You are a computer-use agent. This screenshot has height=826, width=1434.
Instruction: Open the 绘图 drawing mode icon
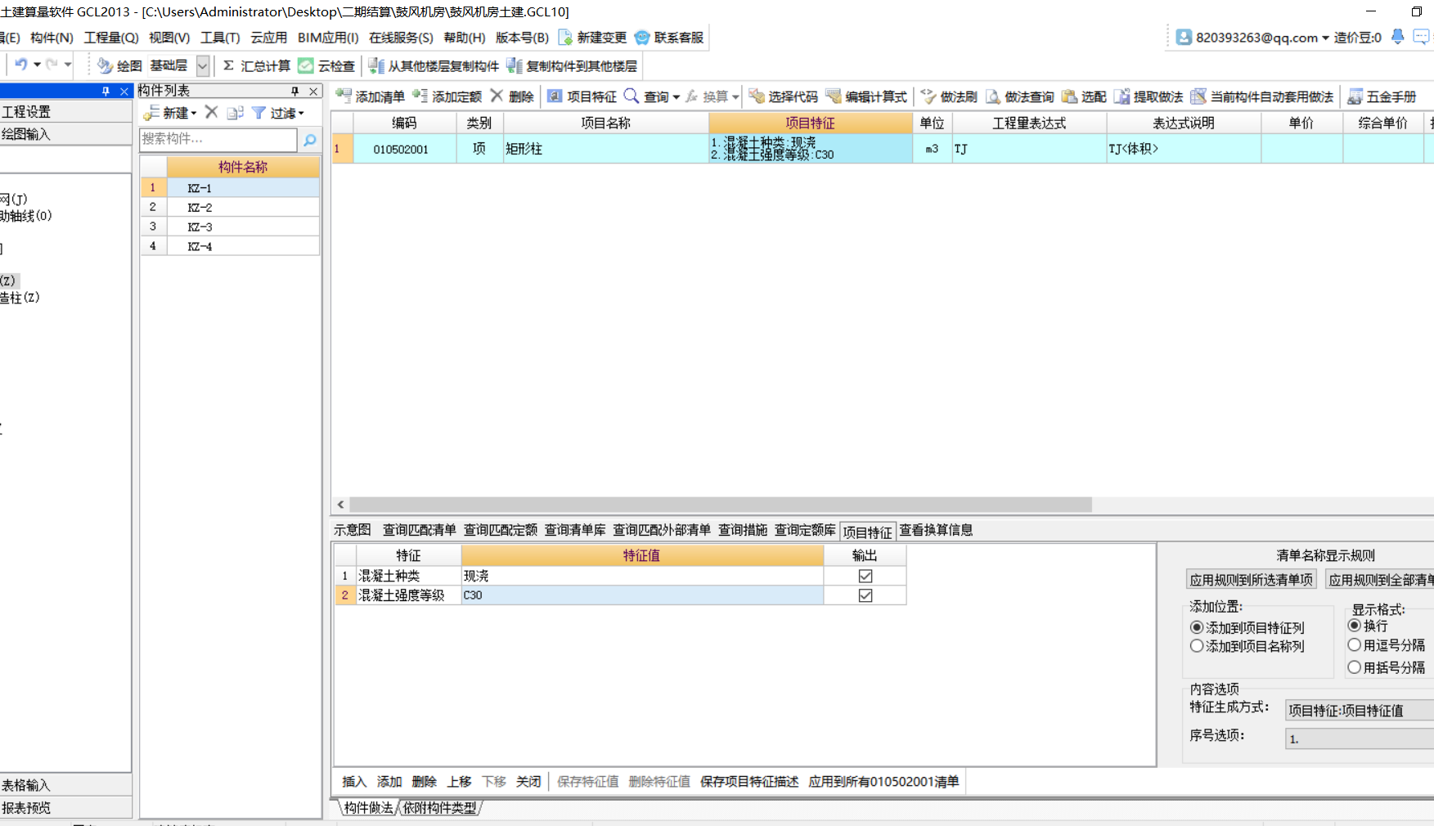[105, 65]
